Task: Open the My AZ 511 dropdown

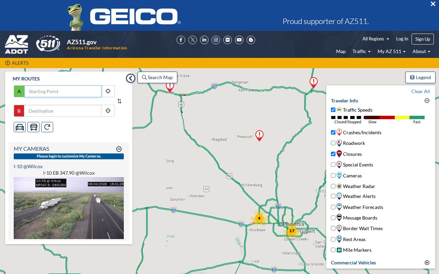Action: (x=392, y=51)
